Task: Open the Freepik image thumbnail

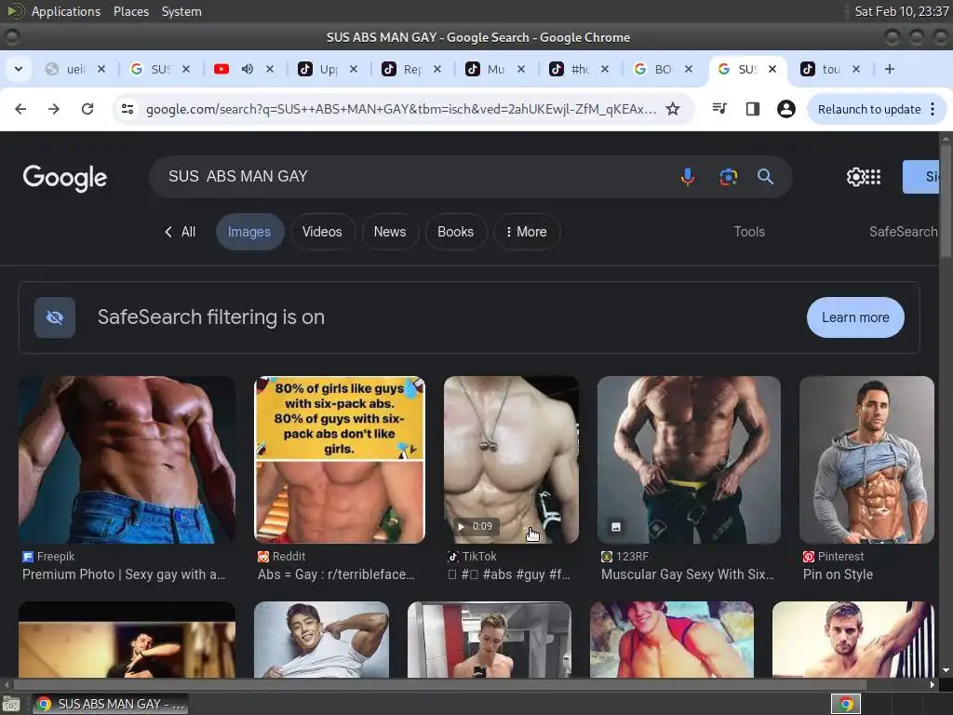Action: [127, 460]
